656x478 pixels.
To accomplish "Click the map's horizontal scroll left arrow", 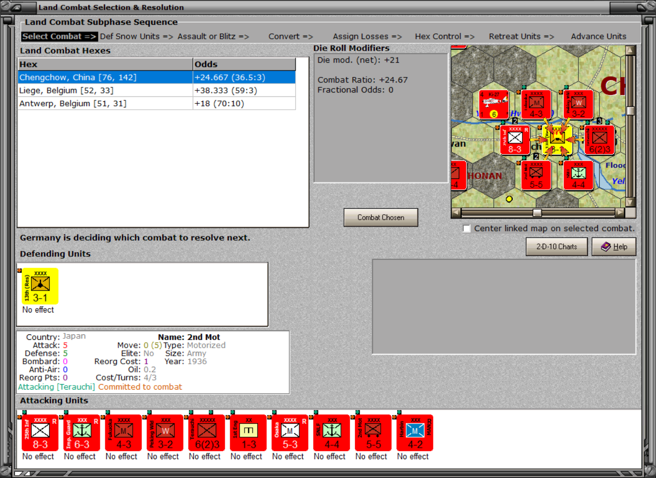I will (x=456, y=213).
